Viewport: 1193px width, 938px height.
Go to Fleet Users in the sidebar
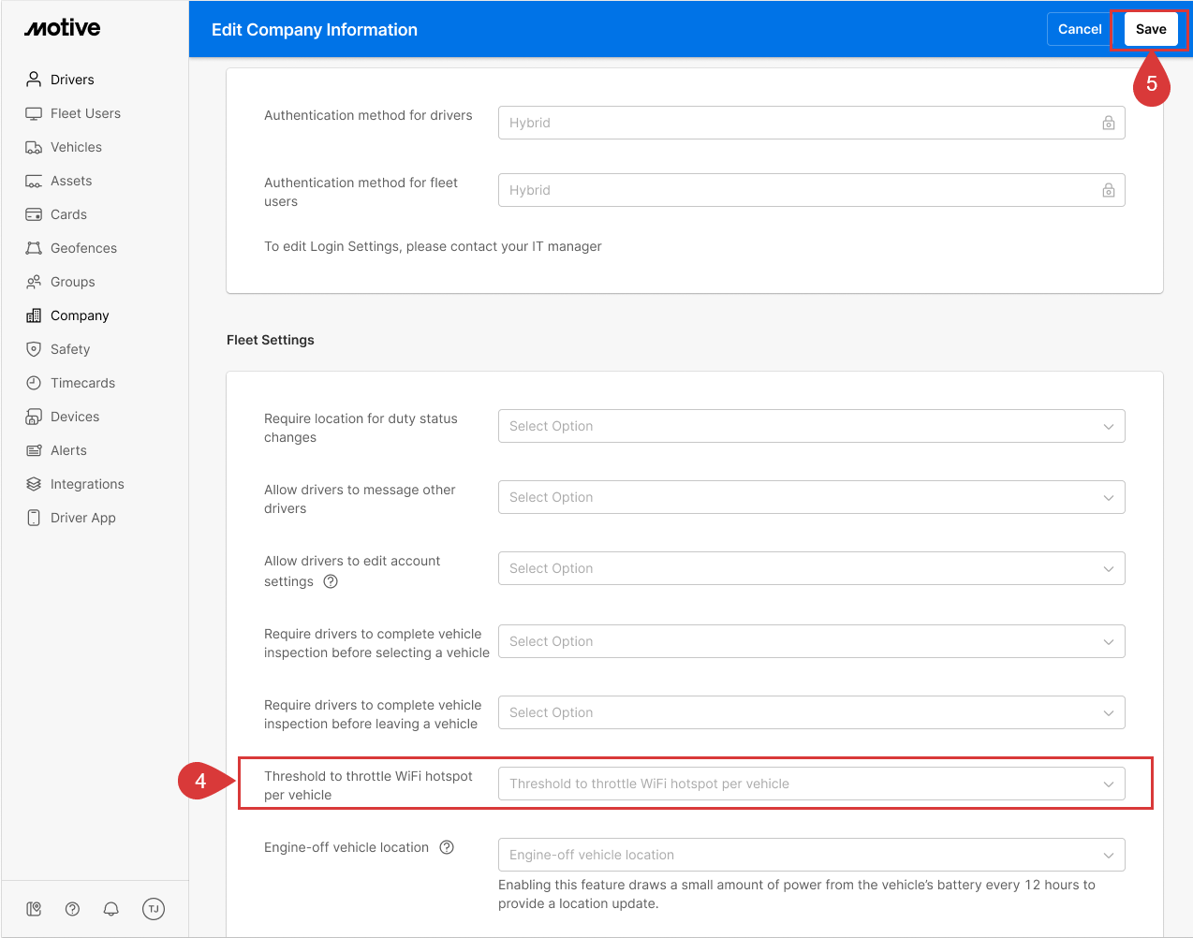coord(85,113)
